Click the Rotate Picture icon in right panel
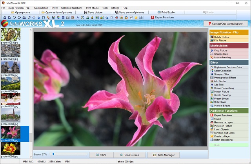The height and width of the screenshot is (164, 251). click(x=212, y=37)
